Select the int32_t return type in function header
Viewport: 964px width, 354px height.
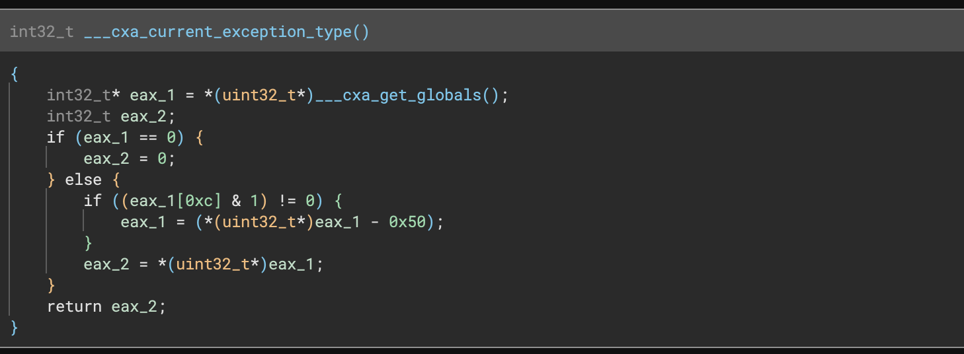pos(42,32)
